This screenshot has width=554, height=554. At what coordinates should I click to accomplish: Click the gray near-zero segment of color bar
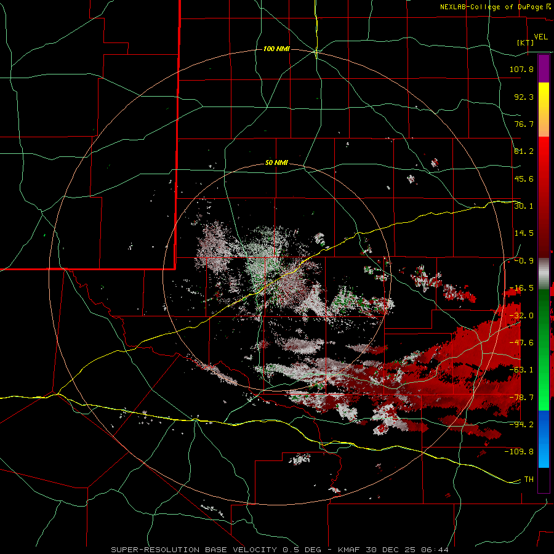(544, 274)
